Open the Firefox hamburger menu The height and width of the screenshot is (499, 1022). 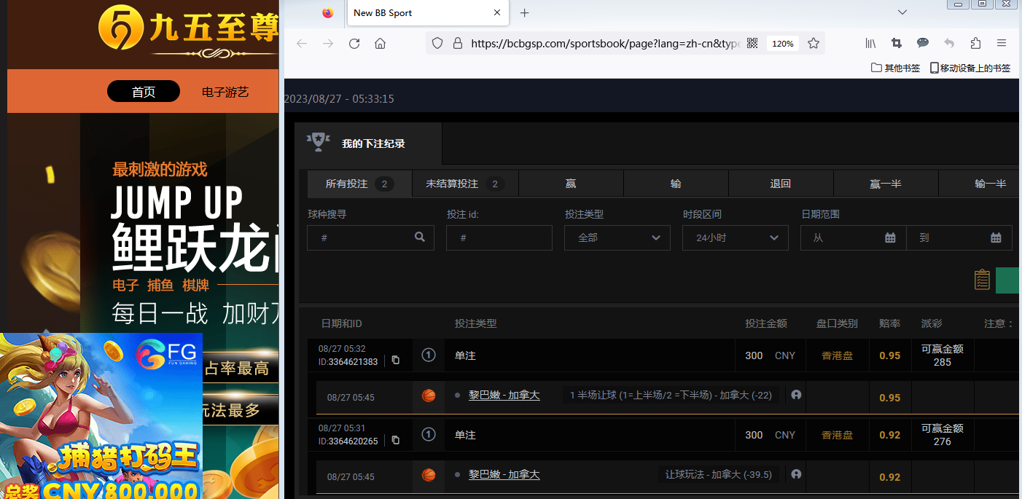(1002, 43)
